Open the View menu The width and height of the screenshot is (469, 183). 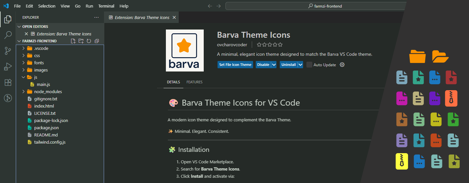(x=65, y=6)
